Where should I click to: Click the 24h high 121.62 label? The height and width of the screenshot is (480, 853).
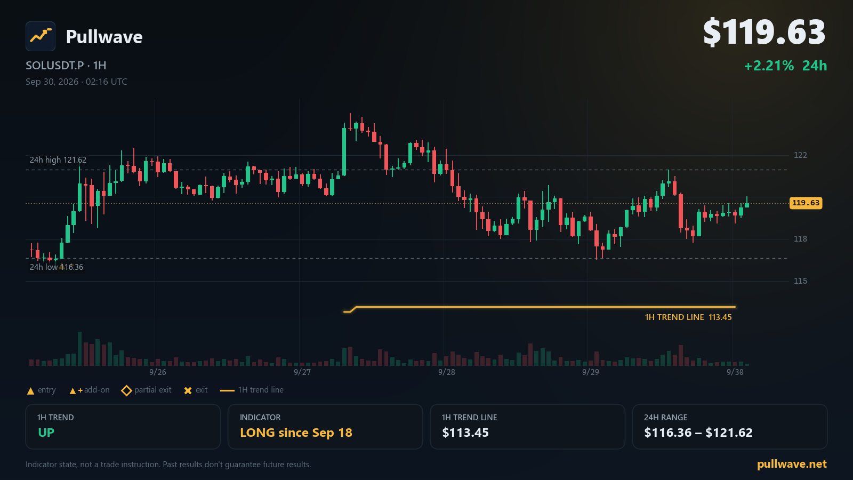pyautogui.click(x=58, y=160)
